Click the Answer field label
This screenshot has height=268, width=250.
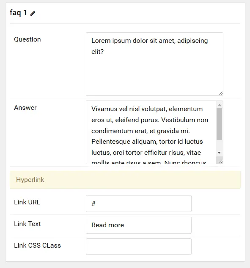tap(25, 108)
